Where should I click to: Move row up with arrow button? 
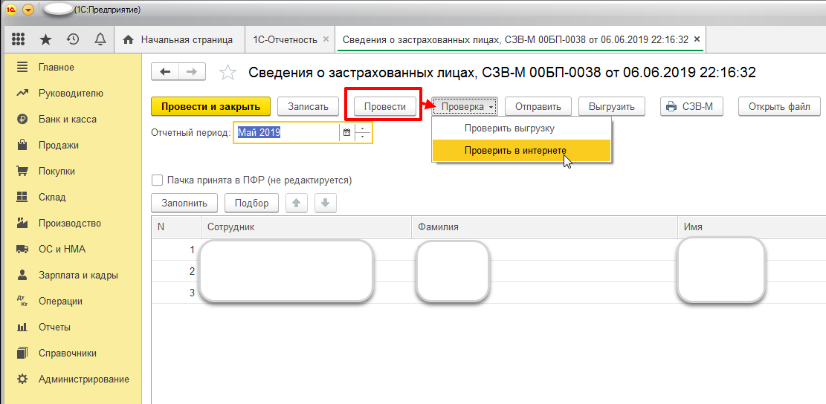297,203
